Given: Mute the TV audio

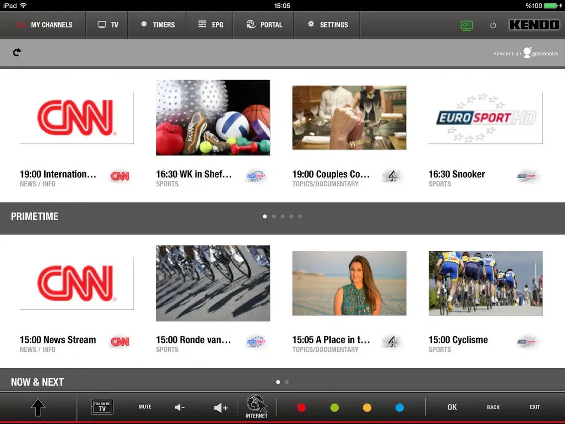Looking at the screenshot, I should (145, 407).
